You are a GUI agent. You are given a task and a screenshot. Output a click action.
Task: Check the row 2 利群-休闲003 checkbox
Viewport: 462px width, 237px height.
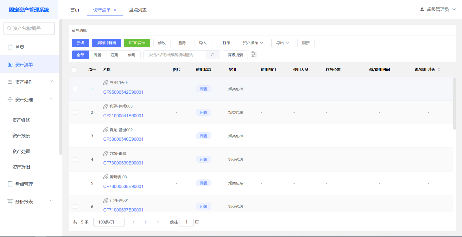pos(75,112)
